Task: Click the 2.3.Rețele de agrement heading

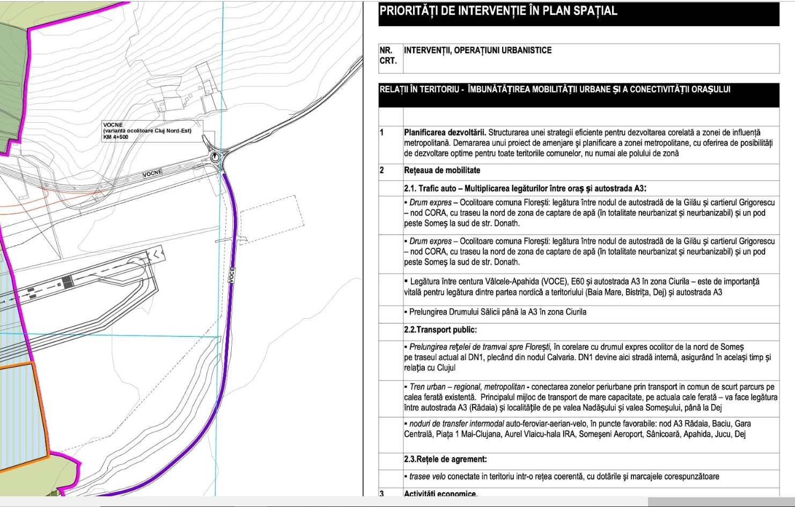Action: pos(445,459)
